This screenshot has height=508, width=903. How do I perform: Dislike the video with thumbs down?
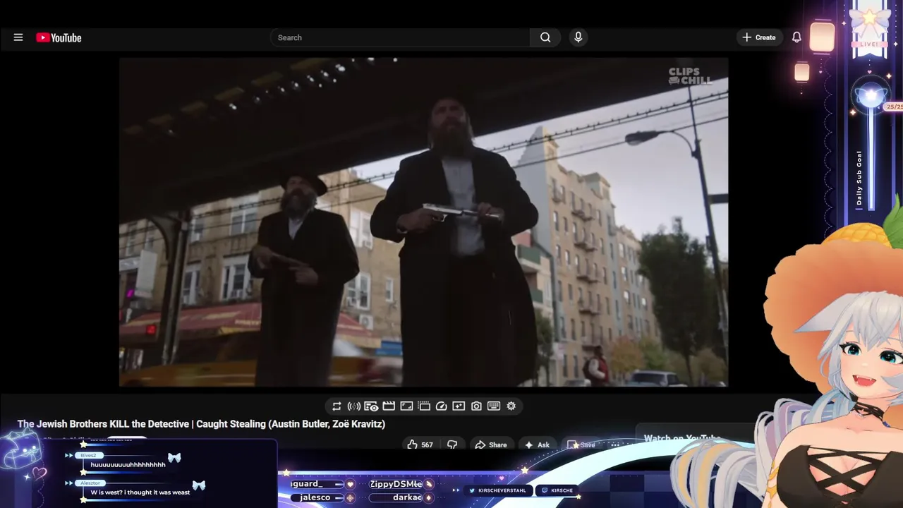click(452, 445)
